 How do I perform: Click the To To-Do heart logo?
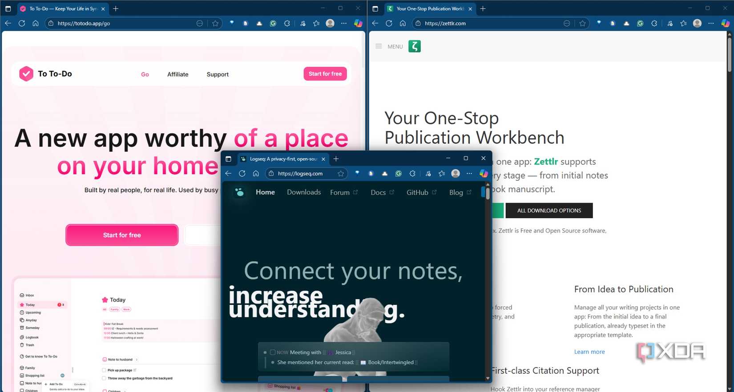[26, 74]
